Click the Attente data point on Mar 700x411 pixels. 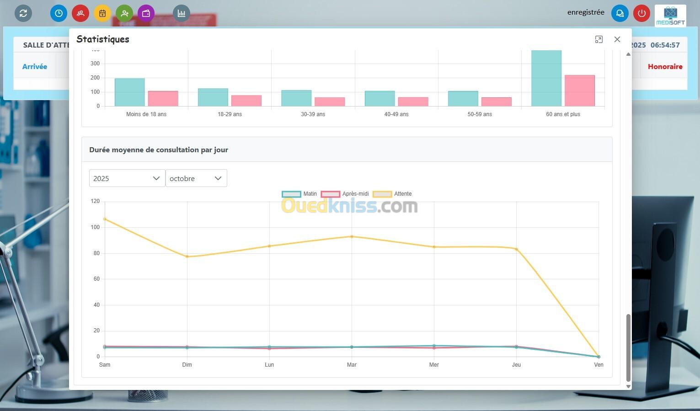(352, 236)
